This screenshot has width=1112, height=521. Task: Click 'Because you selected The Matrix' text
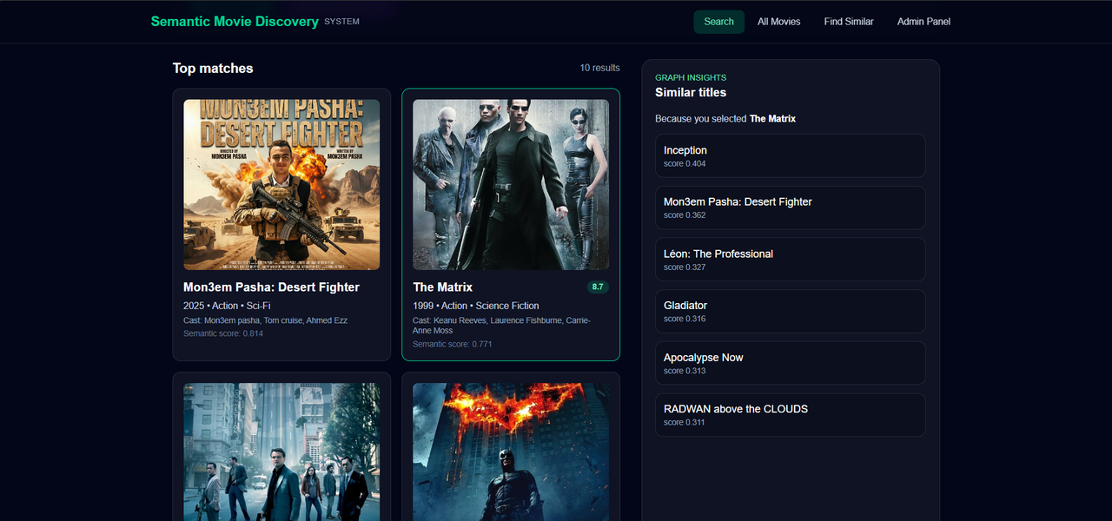[x=725, y=119]
